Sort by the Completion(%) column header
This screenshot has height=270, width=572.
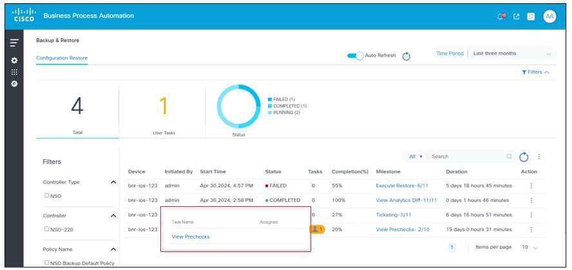click(350, 171)
